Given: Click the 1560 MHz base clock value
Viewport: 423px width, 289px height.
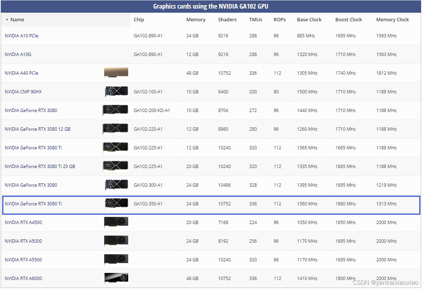Looking at the screenshot, I should point(307,204).
